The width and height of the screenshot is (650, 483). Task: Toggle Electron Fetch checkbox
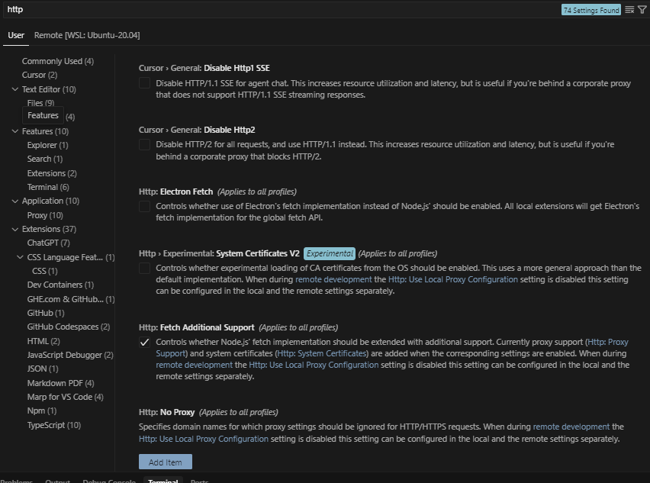click(144, 206)
